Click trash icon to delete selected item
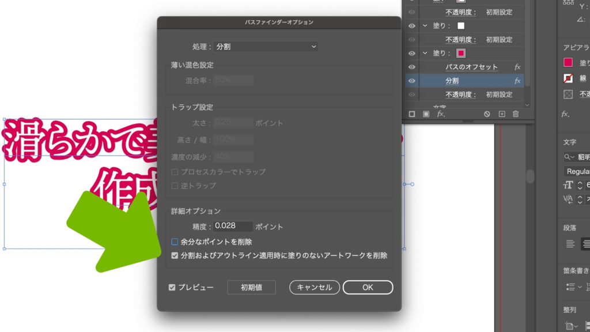Viewport: 590px width, 332px height. [516, 114]
